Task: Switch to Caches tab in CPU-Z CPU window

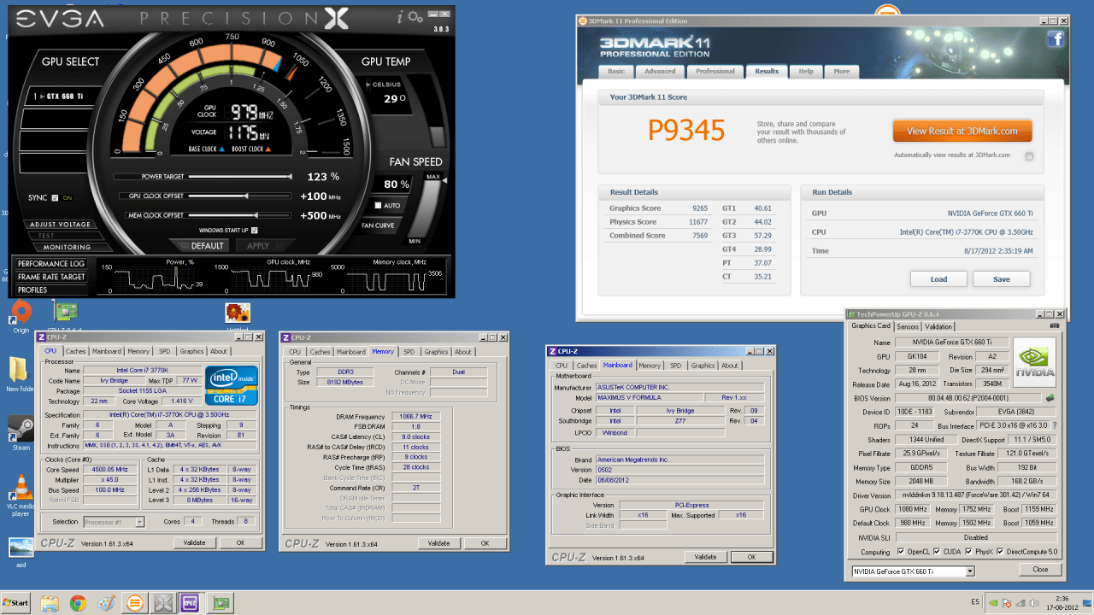Action: pos(76,351)
